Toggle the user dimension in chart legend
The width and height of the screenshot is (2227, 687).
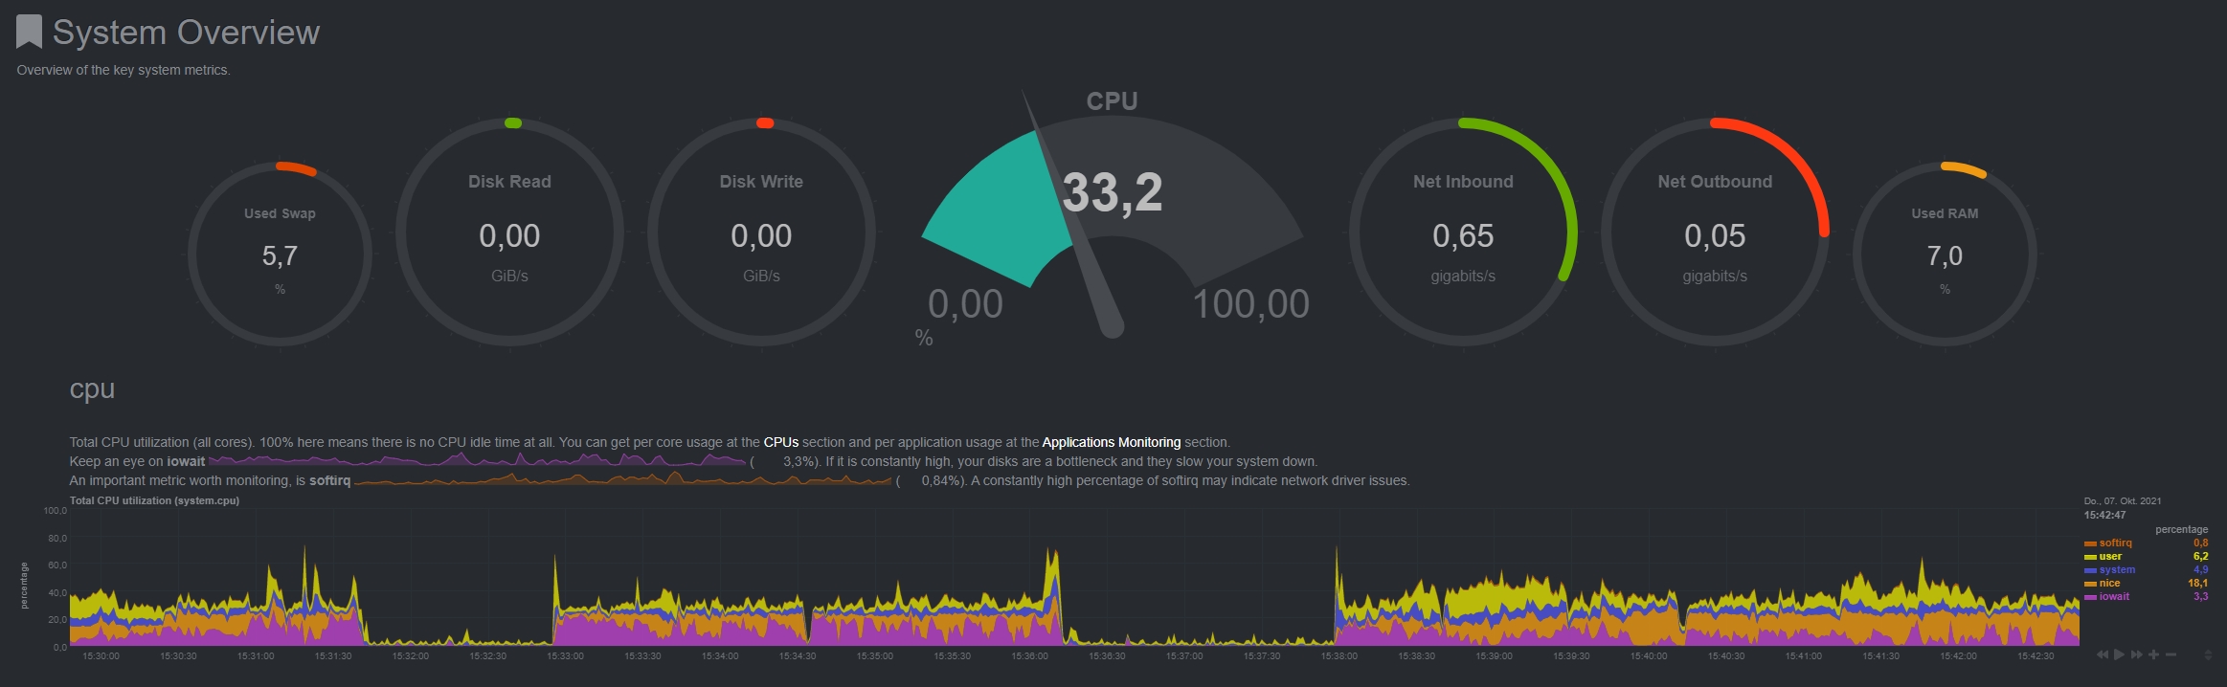(x=2110, y=556)
